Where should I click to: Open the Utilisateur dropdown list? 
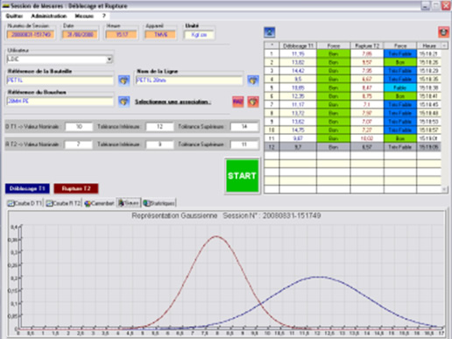coord(109,60)
